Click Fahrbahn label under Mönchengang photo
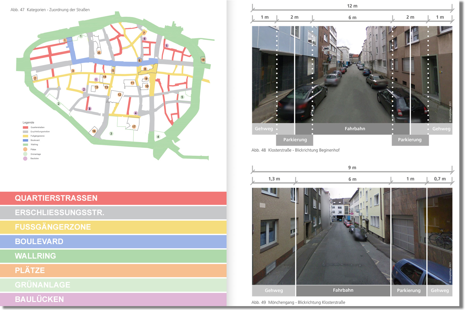The height and width of the screenshot is (310, 465). point(343,290)
